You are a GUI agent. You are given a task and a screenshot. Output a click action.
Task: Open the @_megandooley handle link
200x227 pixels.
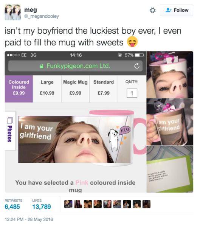click(42, 16)
